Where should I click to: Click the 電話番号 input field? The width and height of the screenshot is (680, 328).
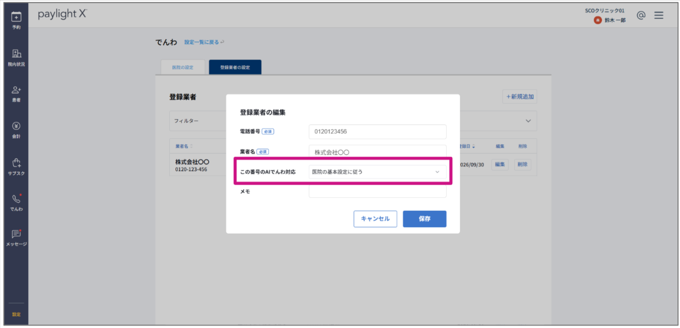[377, 131]
